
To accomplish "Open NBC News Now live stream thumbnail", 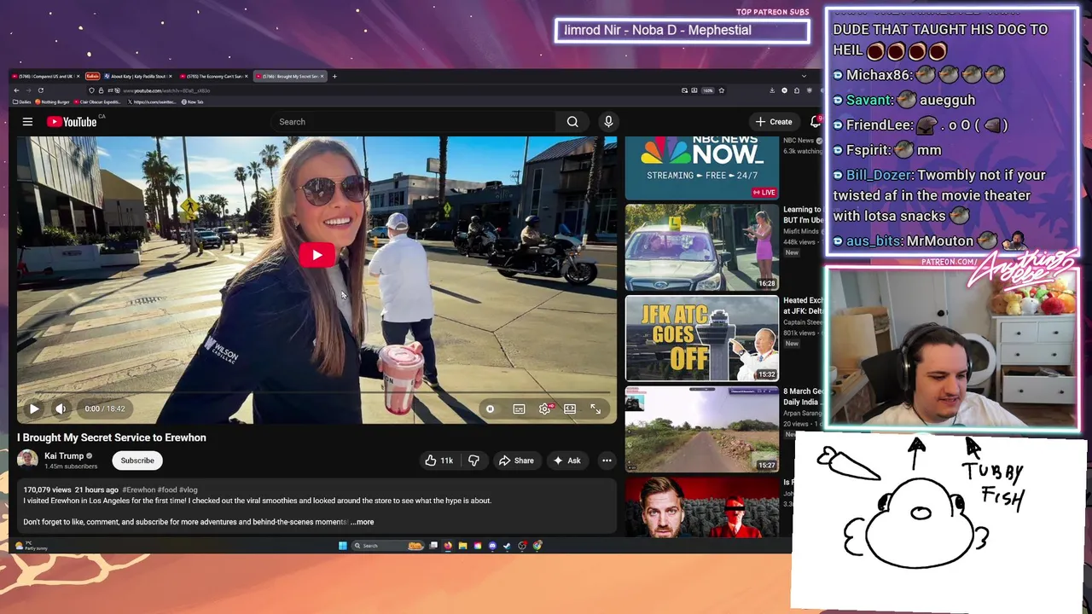I will 702,168.
